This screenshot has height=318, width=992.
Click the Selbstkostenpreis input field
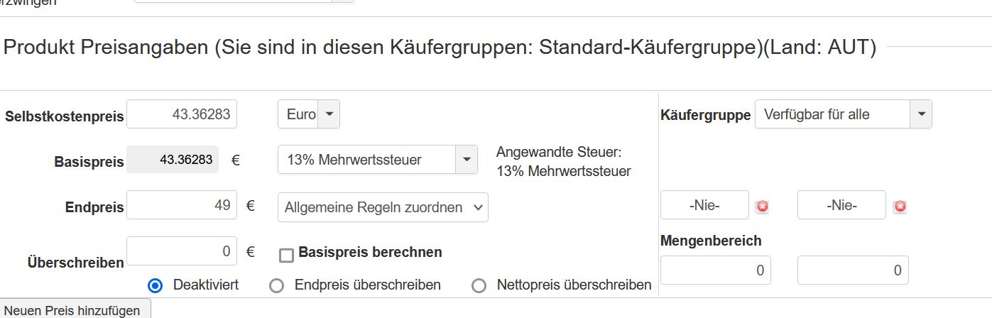[x=182, y=114]
